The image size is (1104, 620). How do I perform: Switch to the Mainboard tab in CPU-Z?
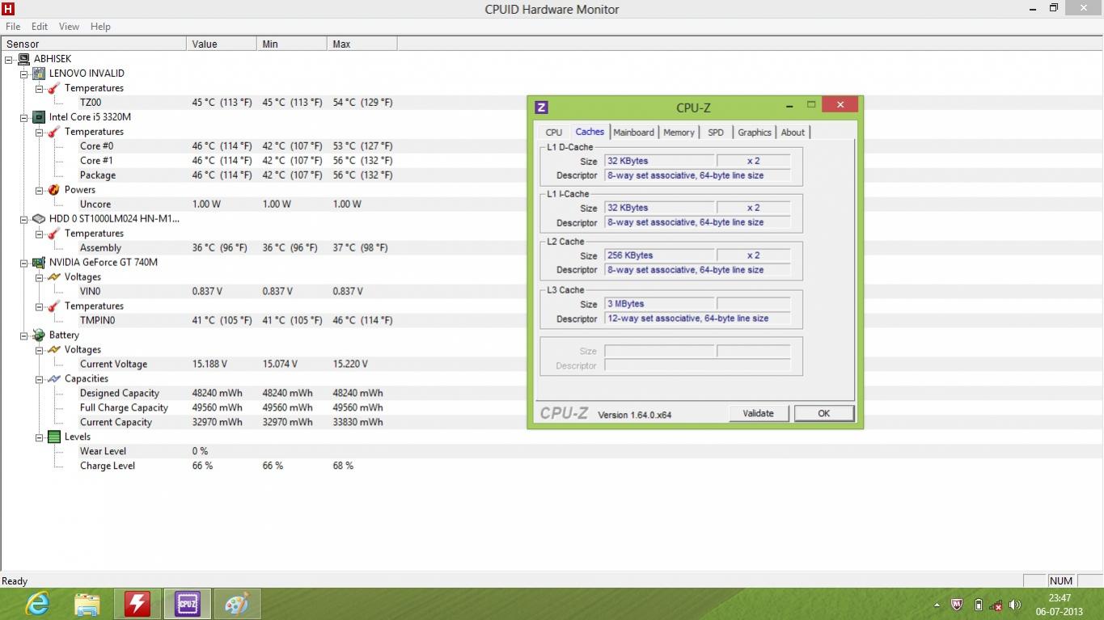click(633, 133)
